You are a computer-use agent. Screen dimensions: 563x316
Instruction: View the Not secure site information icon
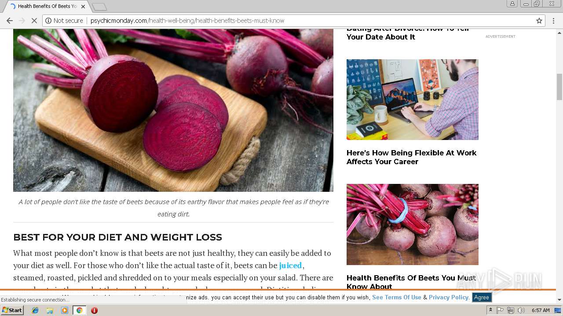[48, 21]
